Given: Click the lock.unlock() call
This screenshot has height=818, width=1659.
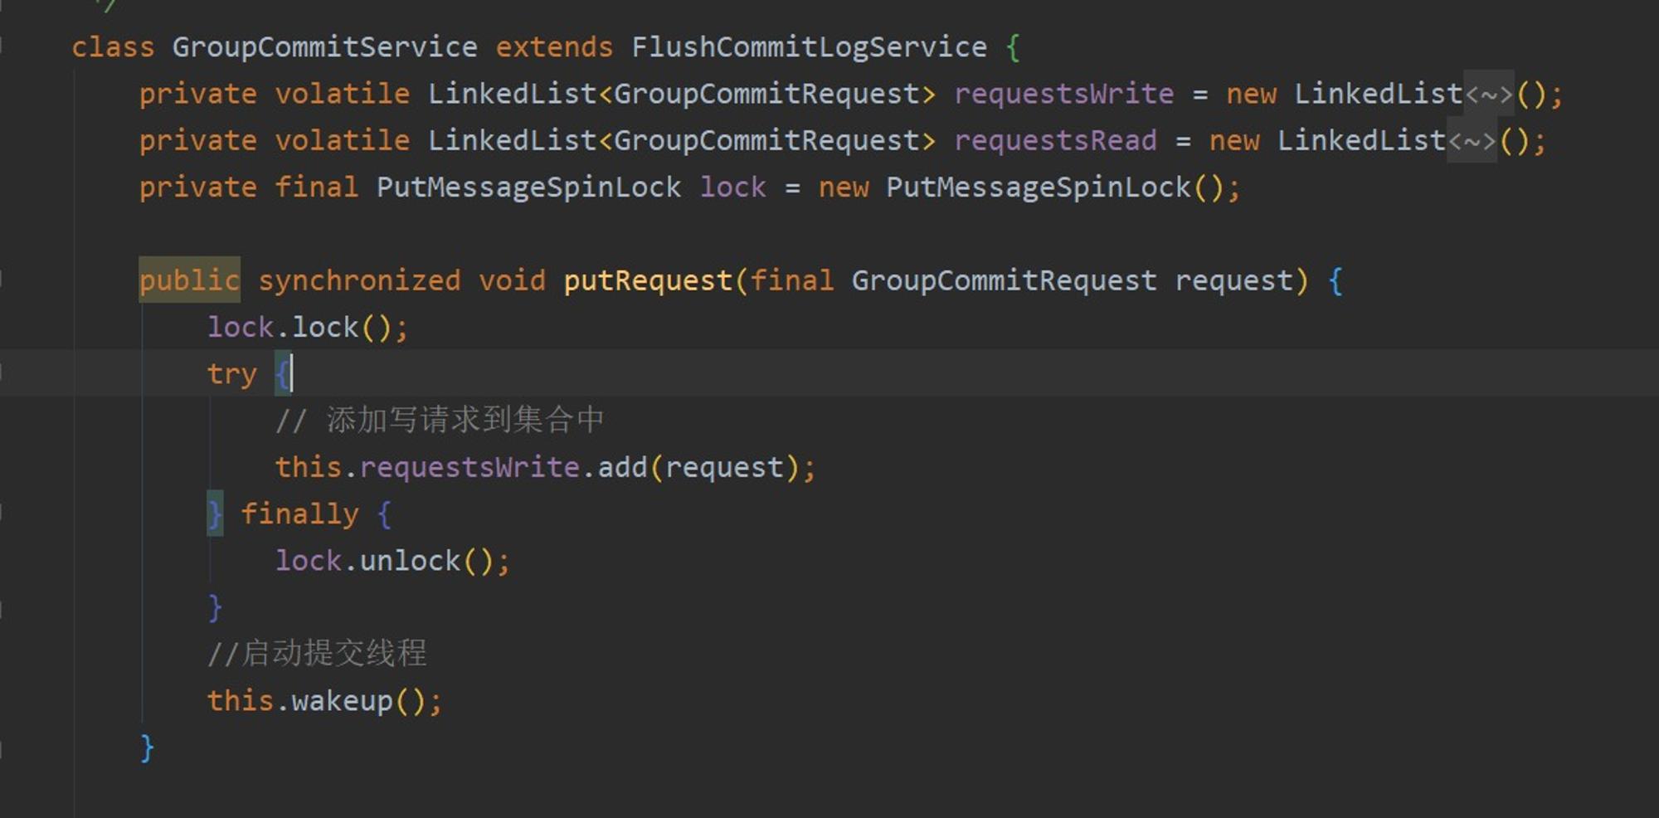Looking at the screenshot, I should (392, 561).
